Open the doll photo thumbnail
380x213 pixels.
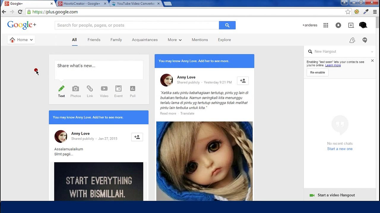(x=204, y=161)
